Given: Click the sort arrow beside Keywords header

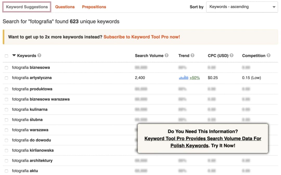Looking at the screenshot, I should (14, 55).
